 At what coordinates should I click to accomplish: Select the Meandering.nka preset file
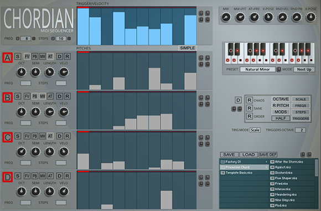pyautogui.click(x=292, y=194)
